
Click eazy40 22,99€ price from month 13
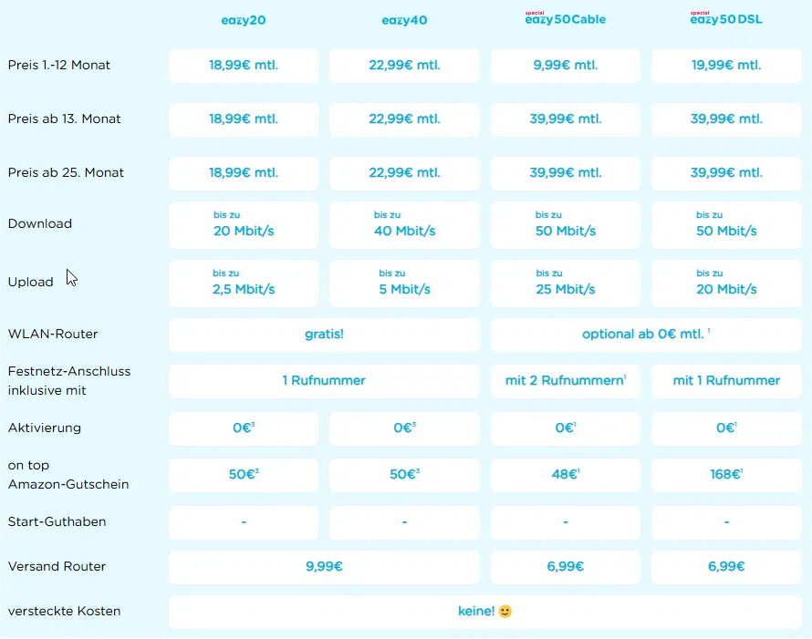click(404, 119)
